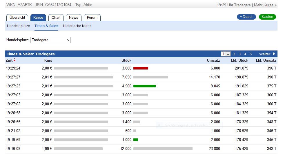Click the small green volume bar at 19:19:59
The height and width of the screenshot is (154, 283).
(136, 140)
